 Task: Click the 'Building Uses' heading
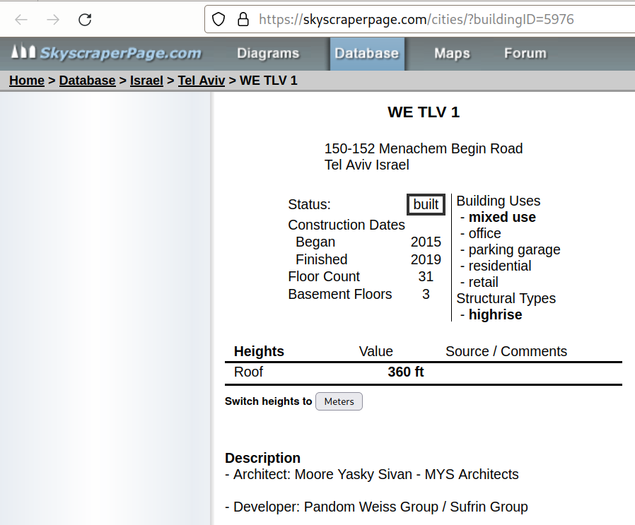(x=498, y=201)
